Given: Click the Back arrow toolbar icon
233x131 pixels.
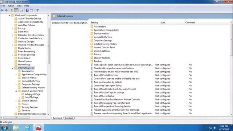Looking at the screenshot, I should (x=2, y=10).
